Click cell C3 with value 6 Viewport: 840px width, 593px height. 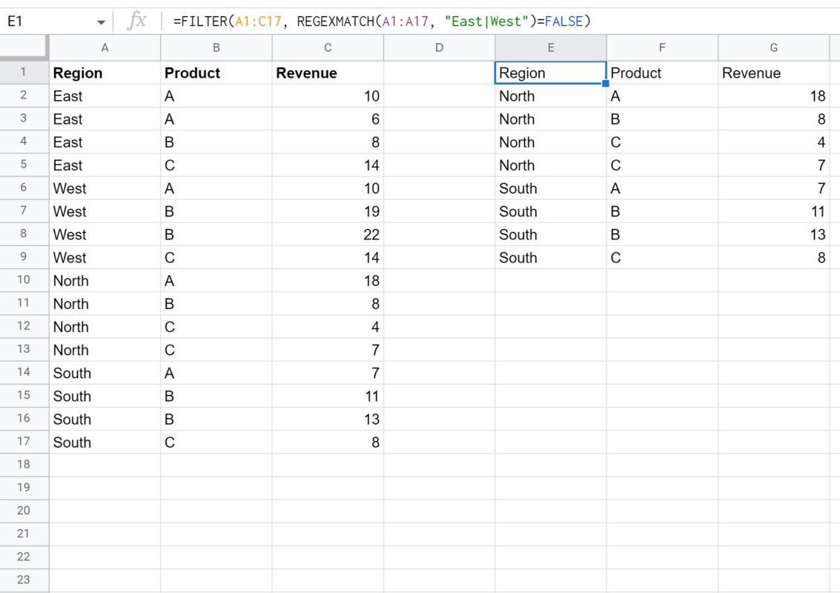point(328,119)
